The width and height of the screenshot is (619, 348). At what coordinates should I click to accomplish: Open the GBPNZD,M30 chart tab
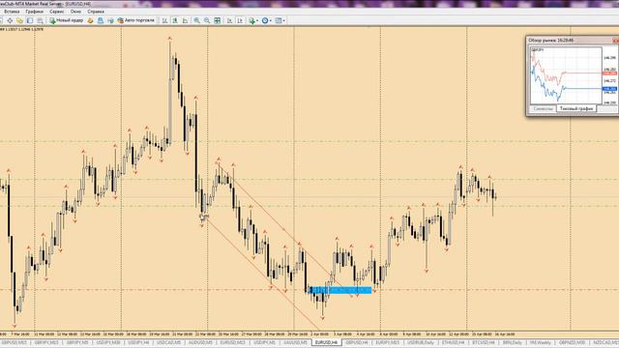pos(572,342)
